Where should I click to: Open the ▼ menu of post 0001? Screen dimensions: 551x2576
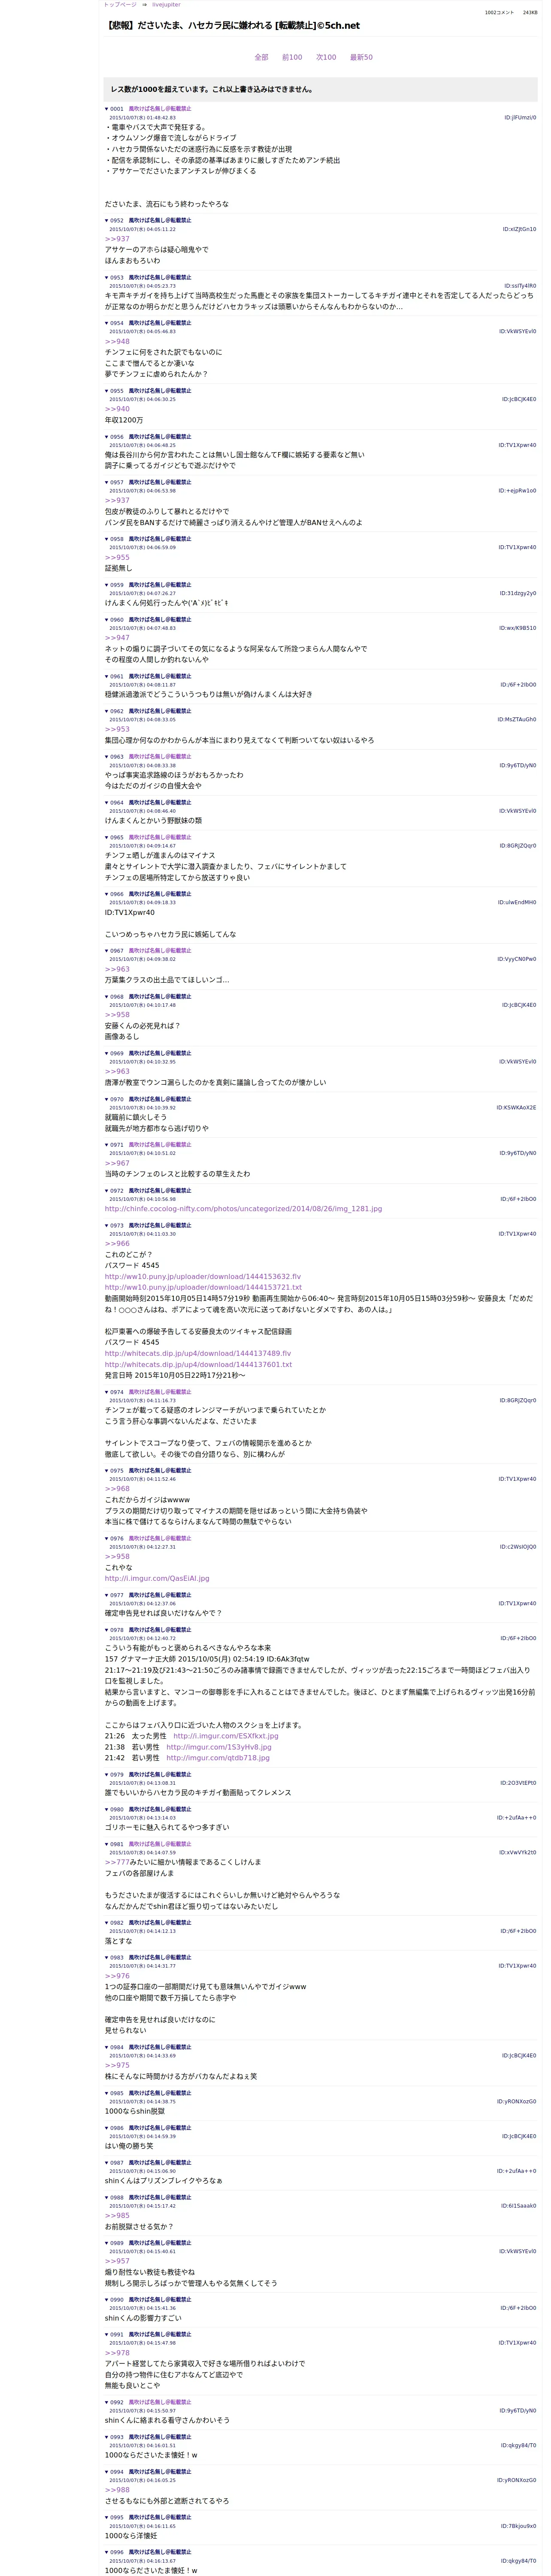pos(107,109)
